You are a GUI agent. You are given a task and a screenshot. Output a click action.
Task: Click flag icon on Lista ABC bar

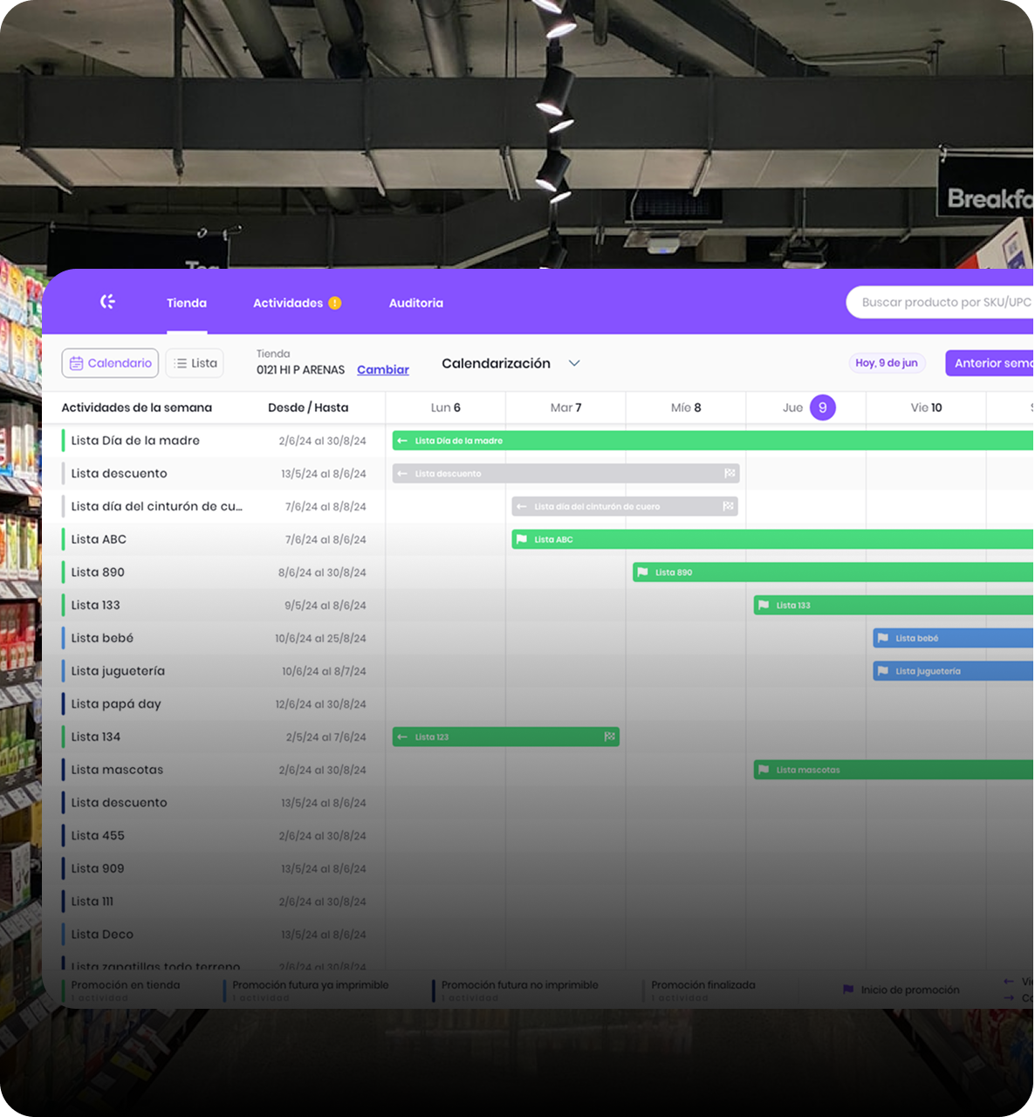pyautogui.click(x=522, y=539)
